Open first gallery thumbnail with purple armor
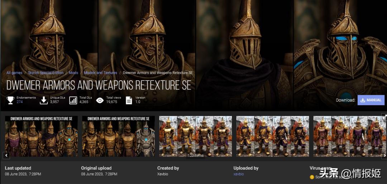This screenshot has height=184, width=387. tap(42, 136)
